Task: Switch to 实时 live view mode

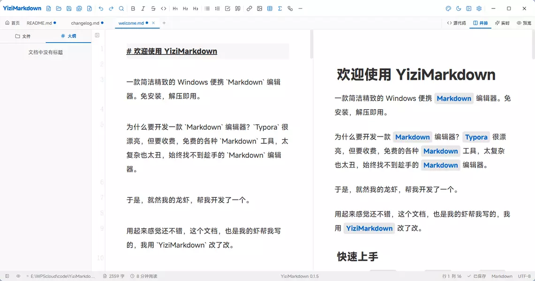Action: (x=502, y=23)
